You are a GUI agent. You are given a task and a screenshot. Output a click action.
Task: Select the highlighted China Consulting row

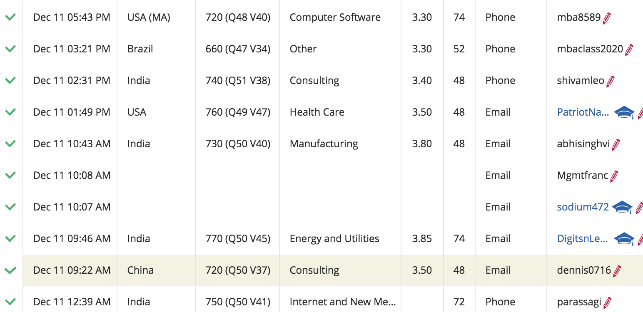pyautogui.click(x=292, y=270)
